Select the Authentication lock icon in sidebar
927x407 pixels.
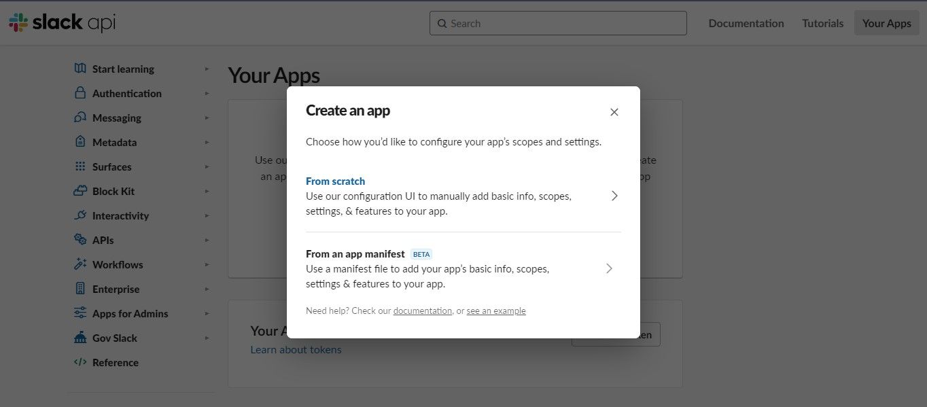[80, 93]
